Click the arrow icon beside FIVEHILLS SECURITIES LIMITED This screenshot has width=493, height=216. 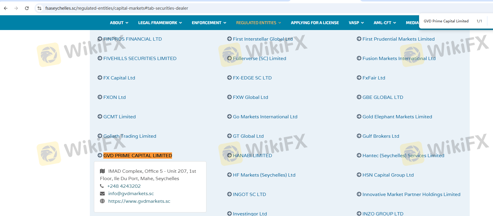coord(100,58)
